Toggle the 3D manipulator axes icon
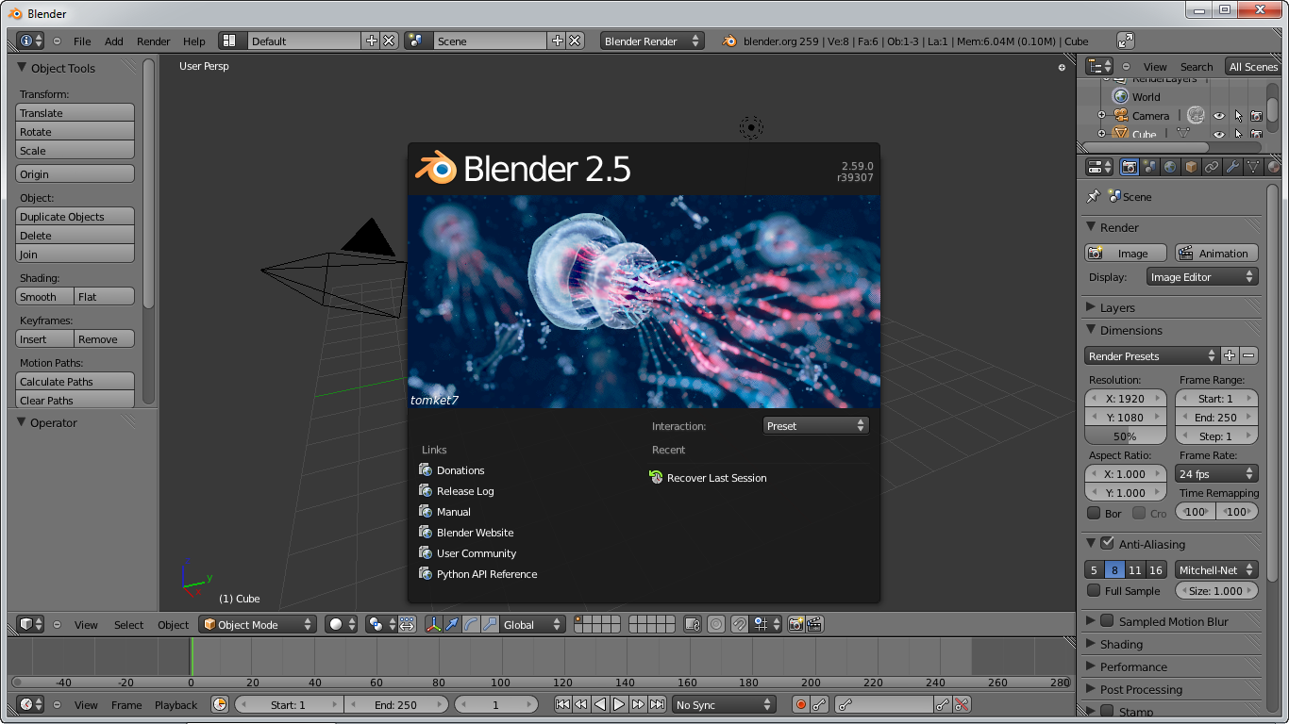The height and width of the screenshot is (724, 1289). 433,624
